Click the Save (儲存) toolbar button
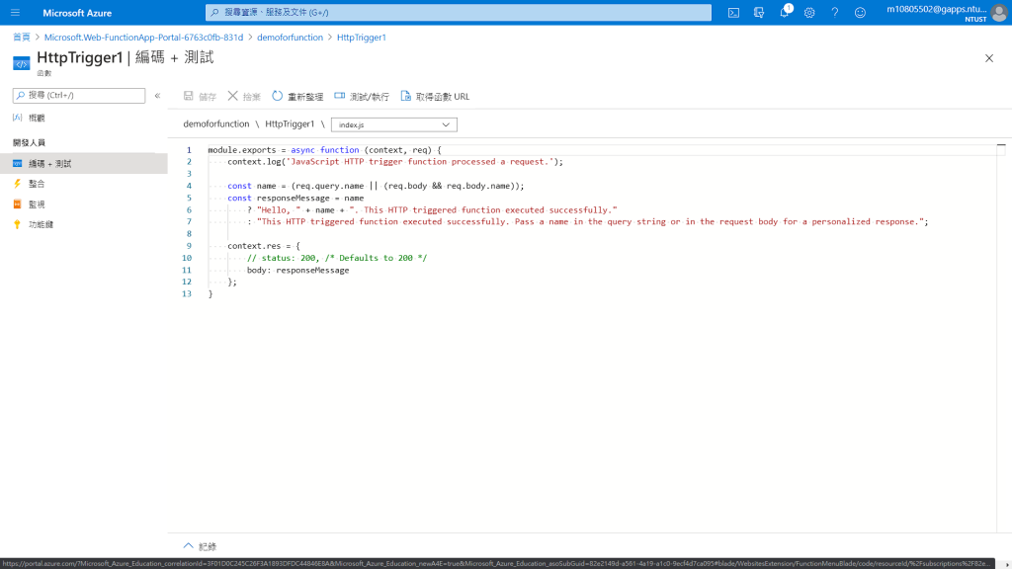Screen dimensions: 1012x569 pos(200,96)
